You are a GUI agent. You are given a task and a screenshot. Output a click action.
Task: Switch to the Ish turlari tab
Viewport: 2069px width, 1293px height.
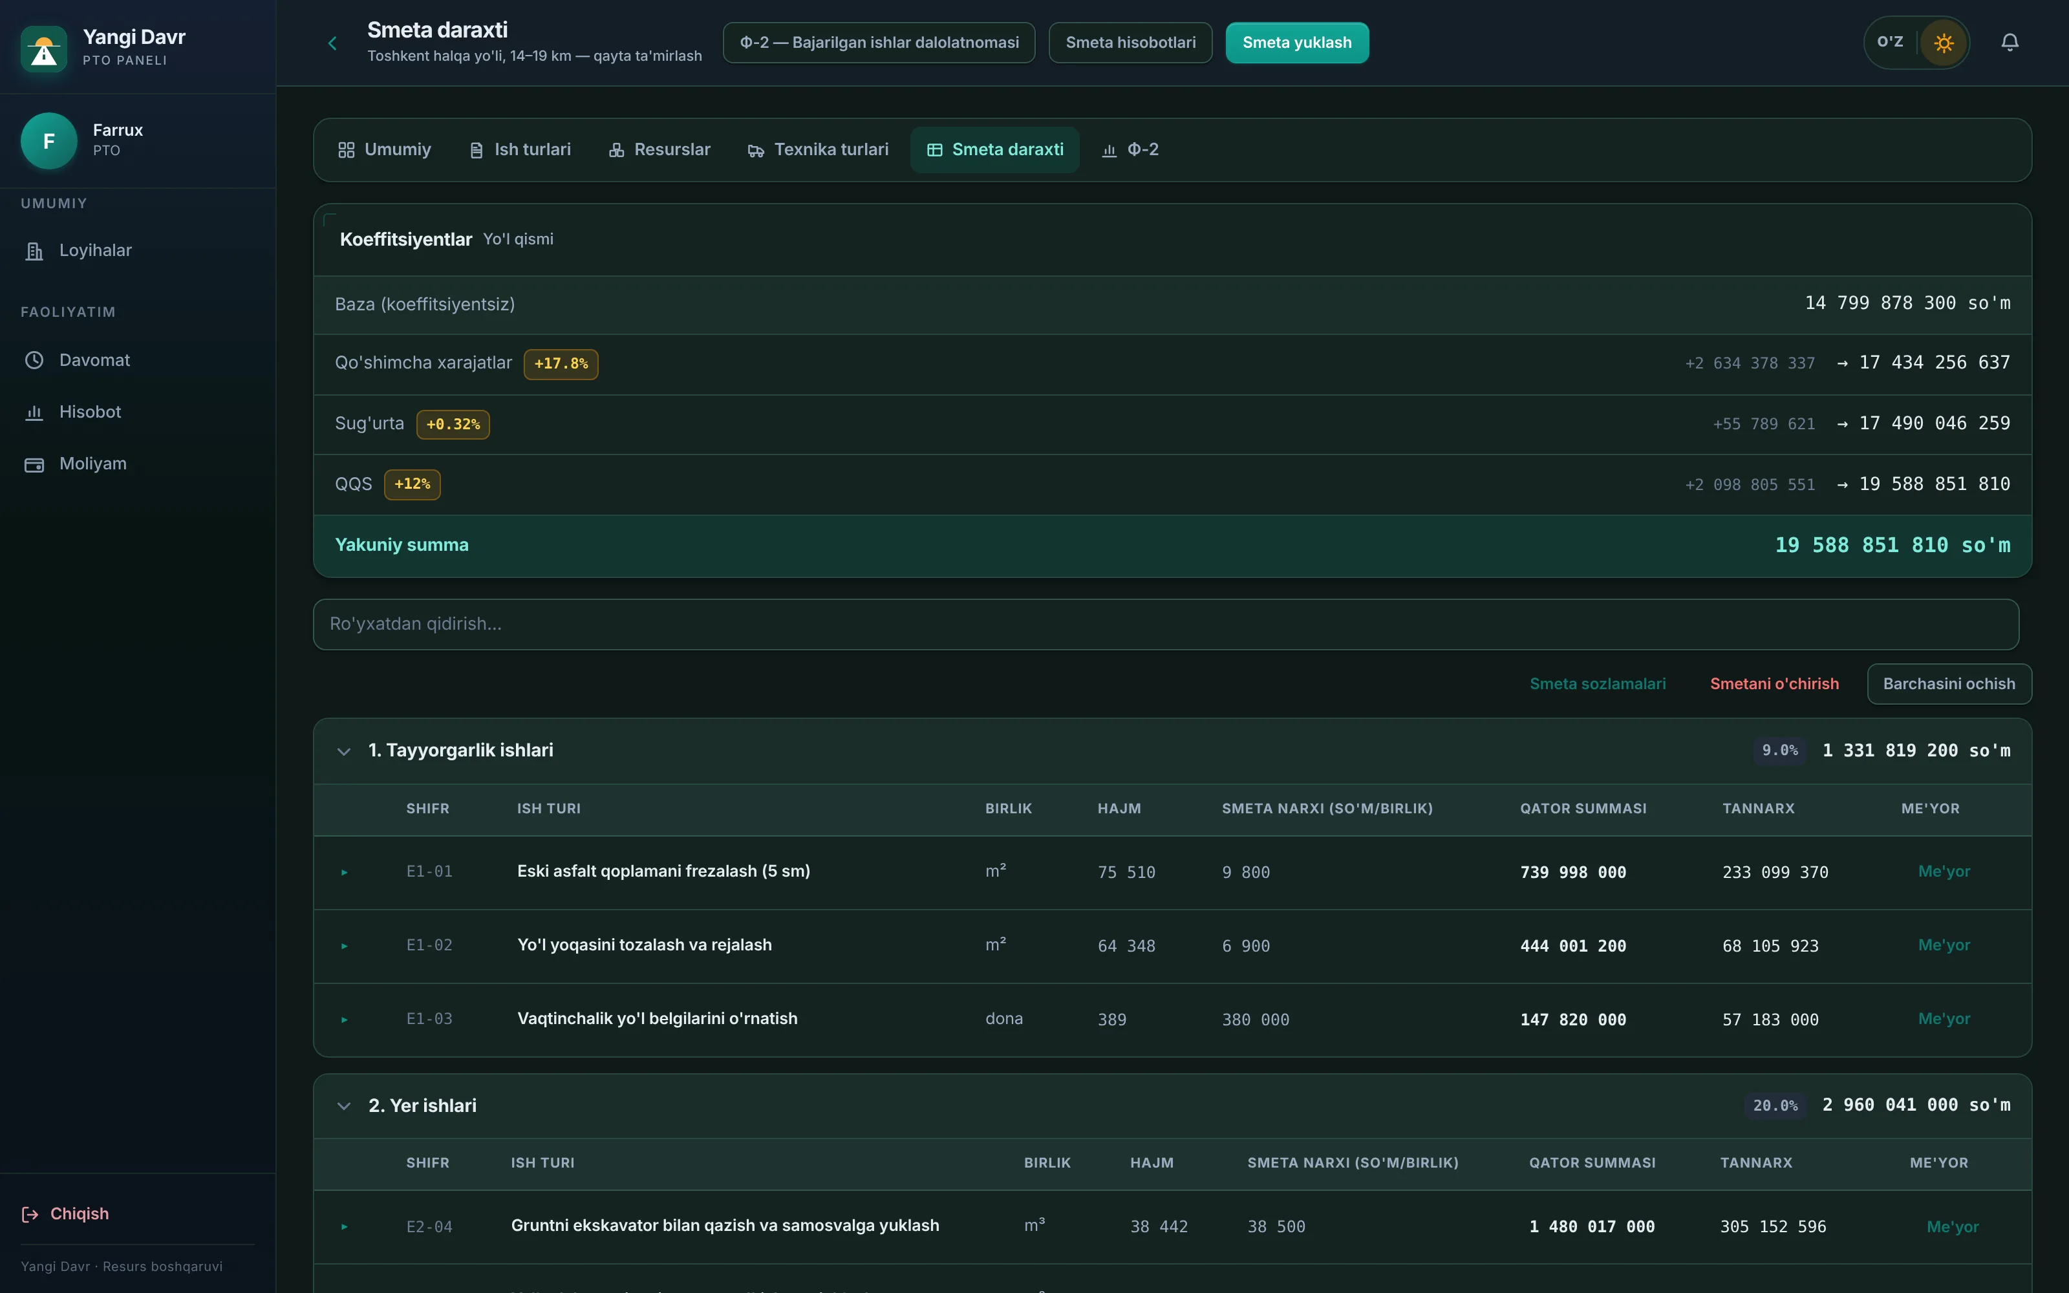pyautogui.click(x=520, y=149)
